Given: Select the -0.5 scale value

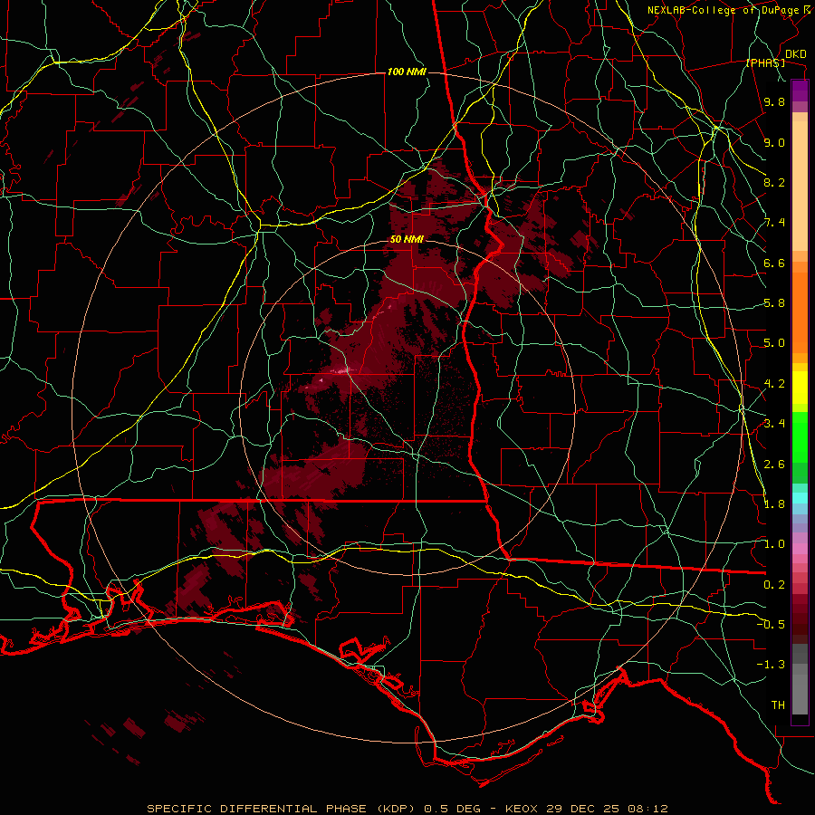Looking at the screenshot, I should [x=771, y=625].
